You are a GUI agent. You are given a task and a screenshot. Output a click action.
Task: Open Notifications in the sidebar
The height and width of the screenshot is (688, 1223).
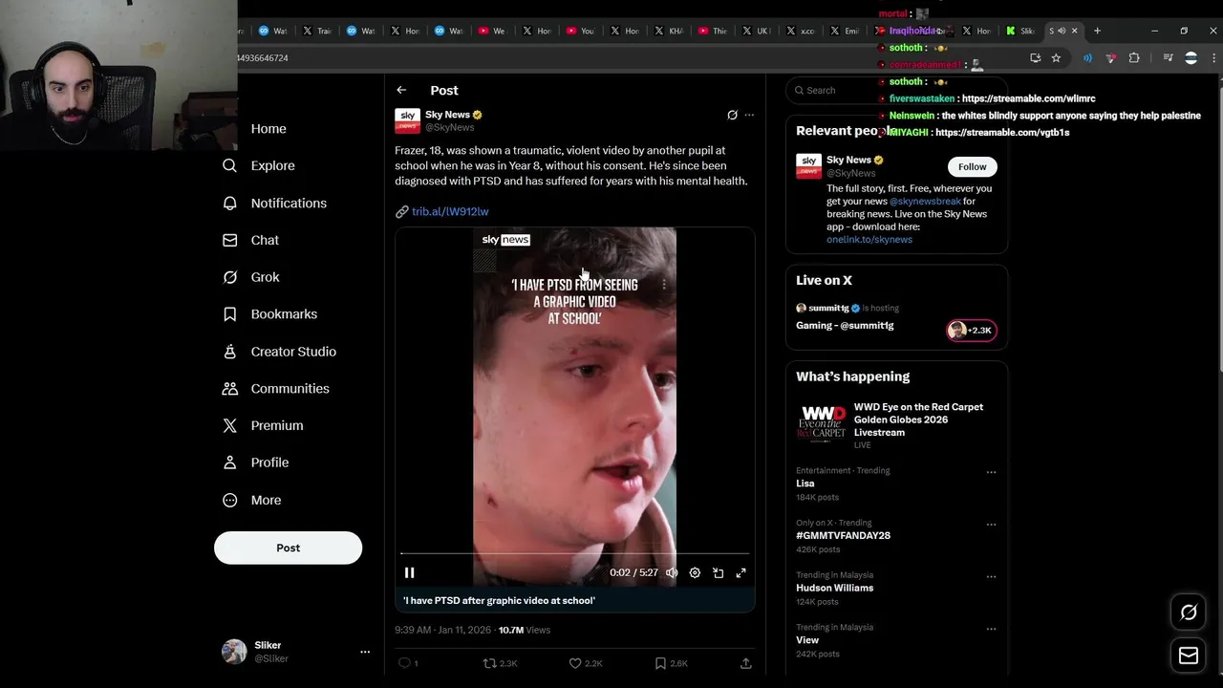click(275, 203)
